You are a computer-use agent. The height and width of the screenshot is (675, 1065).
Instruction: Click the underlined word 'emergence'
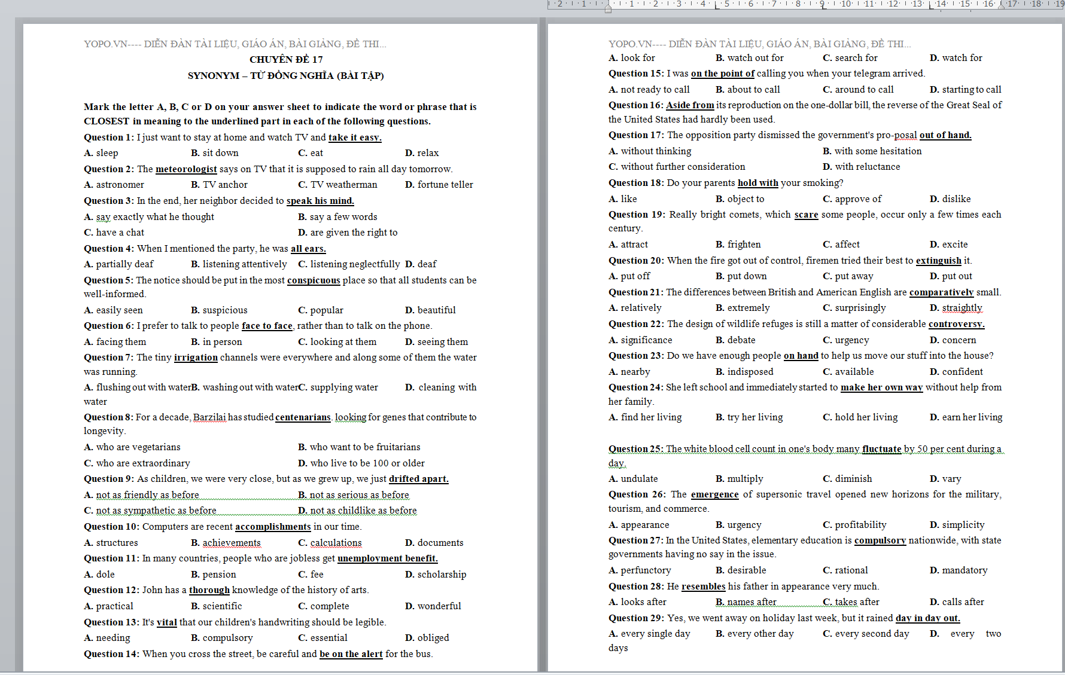(x=715, y=494)
